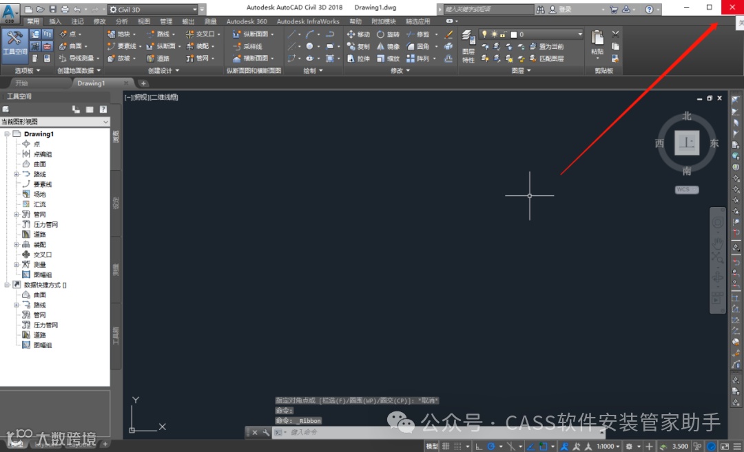Click the 上 face of the ViewCube

point(687,142)
